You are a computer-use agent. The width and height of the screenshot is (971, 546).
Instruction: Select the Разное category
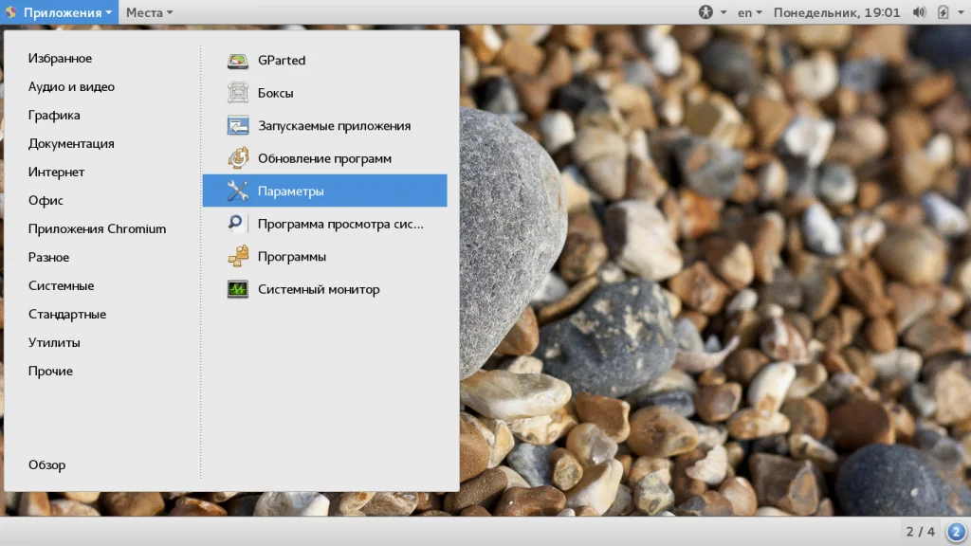48,258
